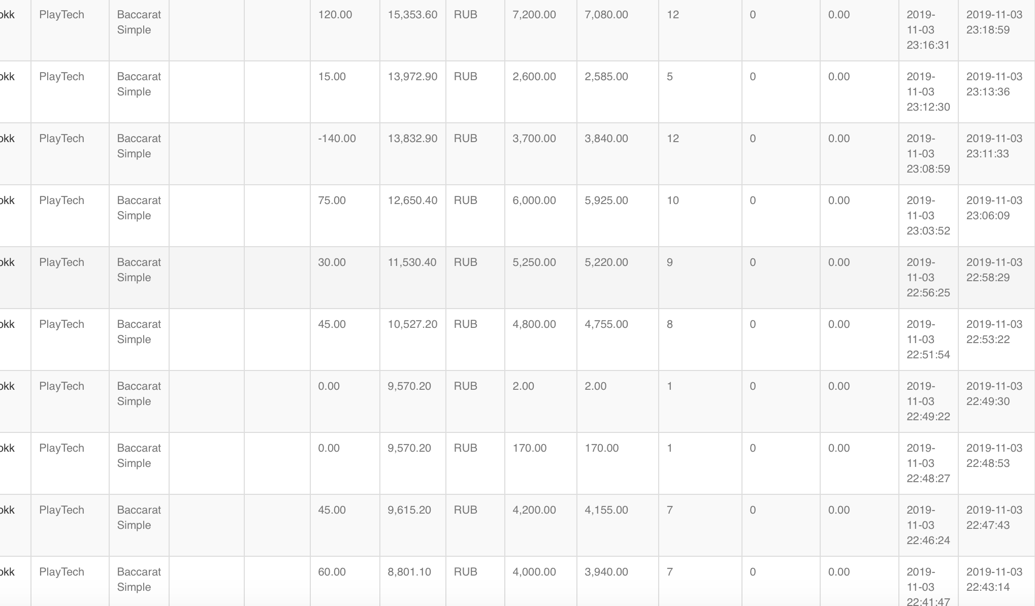The height and width of the screenshot is (606, 1035).
Task: Select the 170.00 cell left of its duplicate
Action: 529,448
